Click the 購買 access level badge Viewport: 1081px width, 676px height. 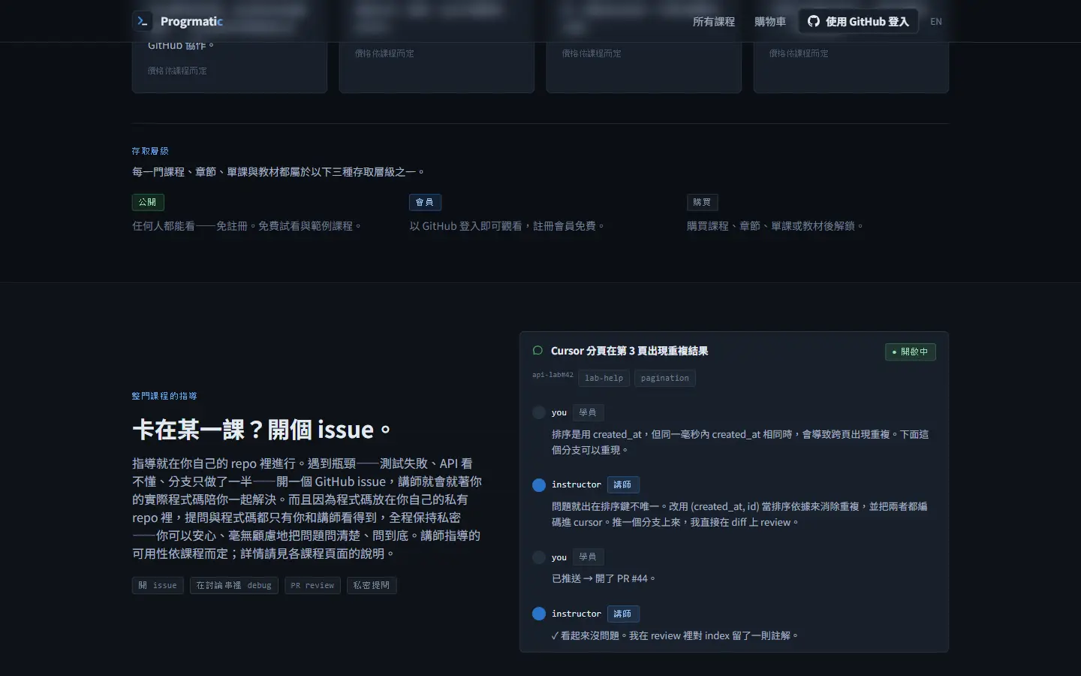pyautogui.click(x=703, y=202)
